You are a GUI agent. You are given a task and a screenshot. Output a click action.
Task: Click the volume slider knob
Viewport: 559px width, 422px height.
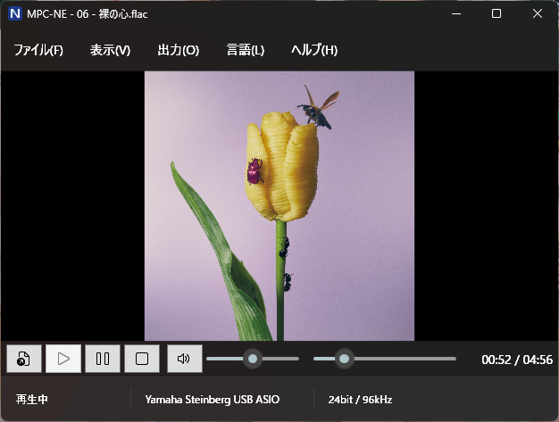(253, 359)
